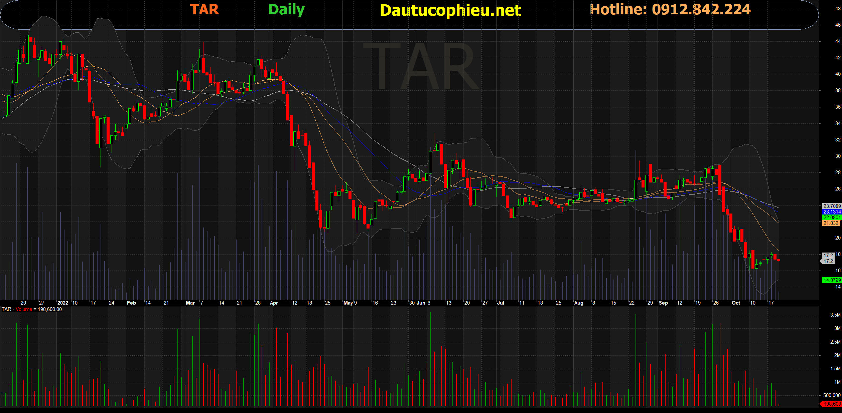Screen dimensions: 842x413
Task: Click the blue 23.1314 price tag
Action: point(832,212)
